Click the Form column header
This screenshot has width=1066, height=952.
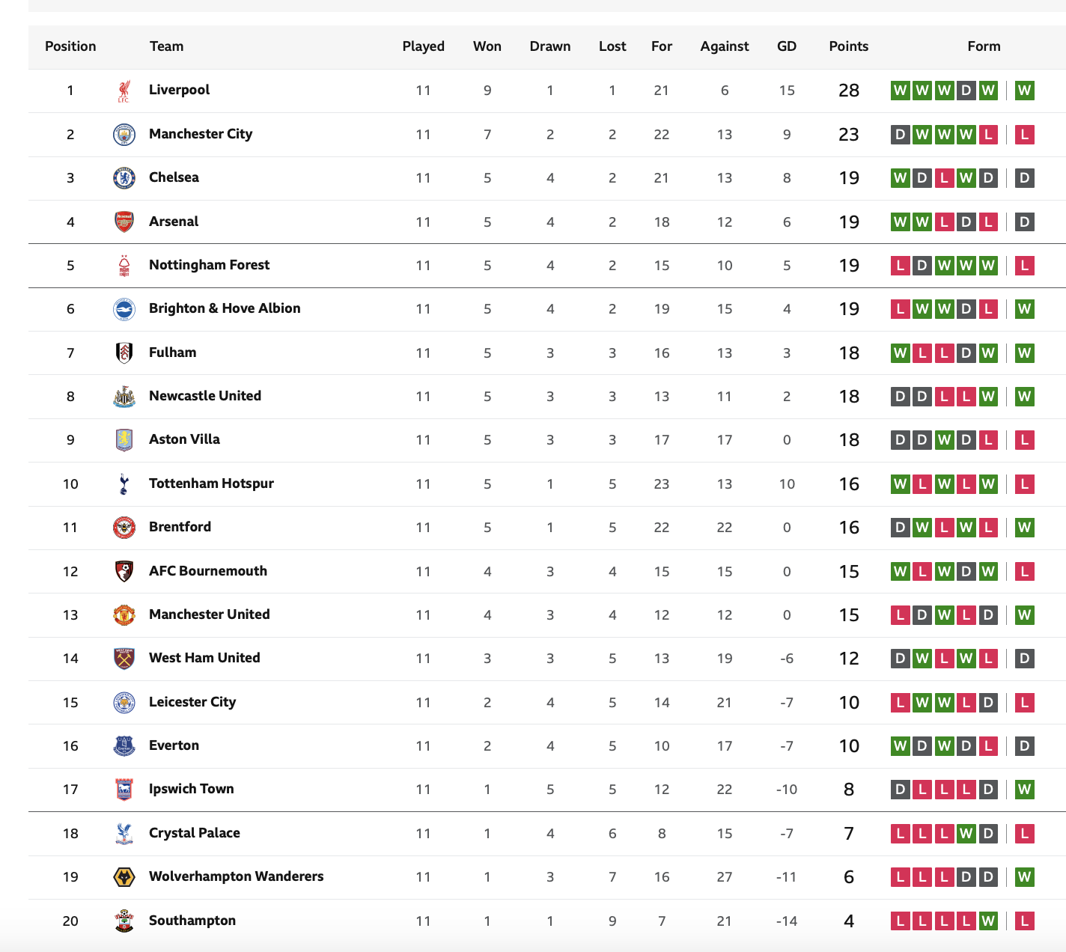984,46
